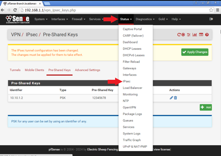Screen dimensions: 221x156
Task: Open IPsec status page
Action: [126, 81]
